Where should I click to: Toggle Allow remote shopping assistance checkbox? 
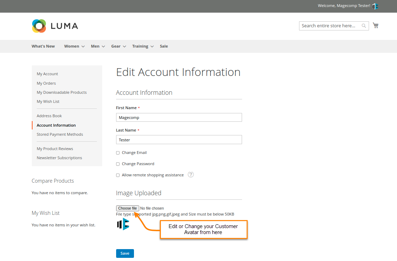(118, 175)
